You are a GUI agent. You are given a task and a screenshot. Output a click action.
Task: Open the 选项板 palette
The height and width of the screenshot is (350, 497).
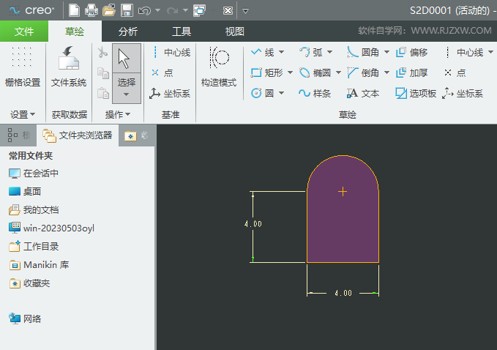(416, 93)
